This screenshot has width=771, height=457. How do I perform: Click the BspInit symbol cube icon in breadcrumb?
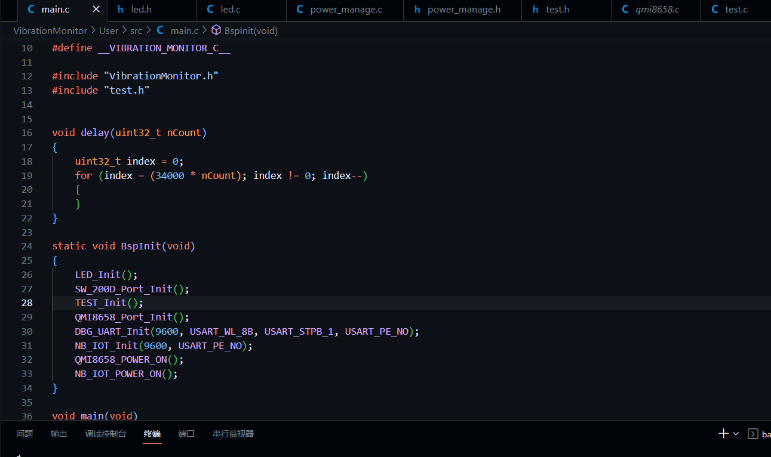pos(216,30)
